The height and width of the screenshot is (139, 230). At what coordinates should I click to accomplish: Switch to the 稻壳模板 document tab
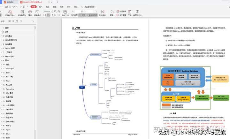(x=10, y=2)
